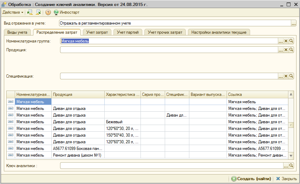Open the Учет партий tab
The height and width of the screenshot is (184, 300).
pos(128,32)
